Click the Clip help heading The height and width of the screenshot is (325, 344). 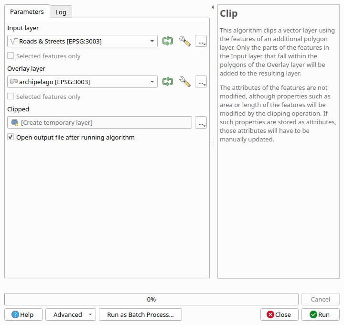tap(228, 13)
